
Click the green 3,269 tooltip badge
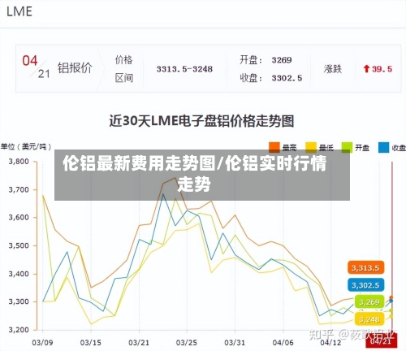click(x=369, y=301)
